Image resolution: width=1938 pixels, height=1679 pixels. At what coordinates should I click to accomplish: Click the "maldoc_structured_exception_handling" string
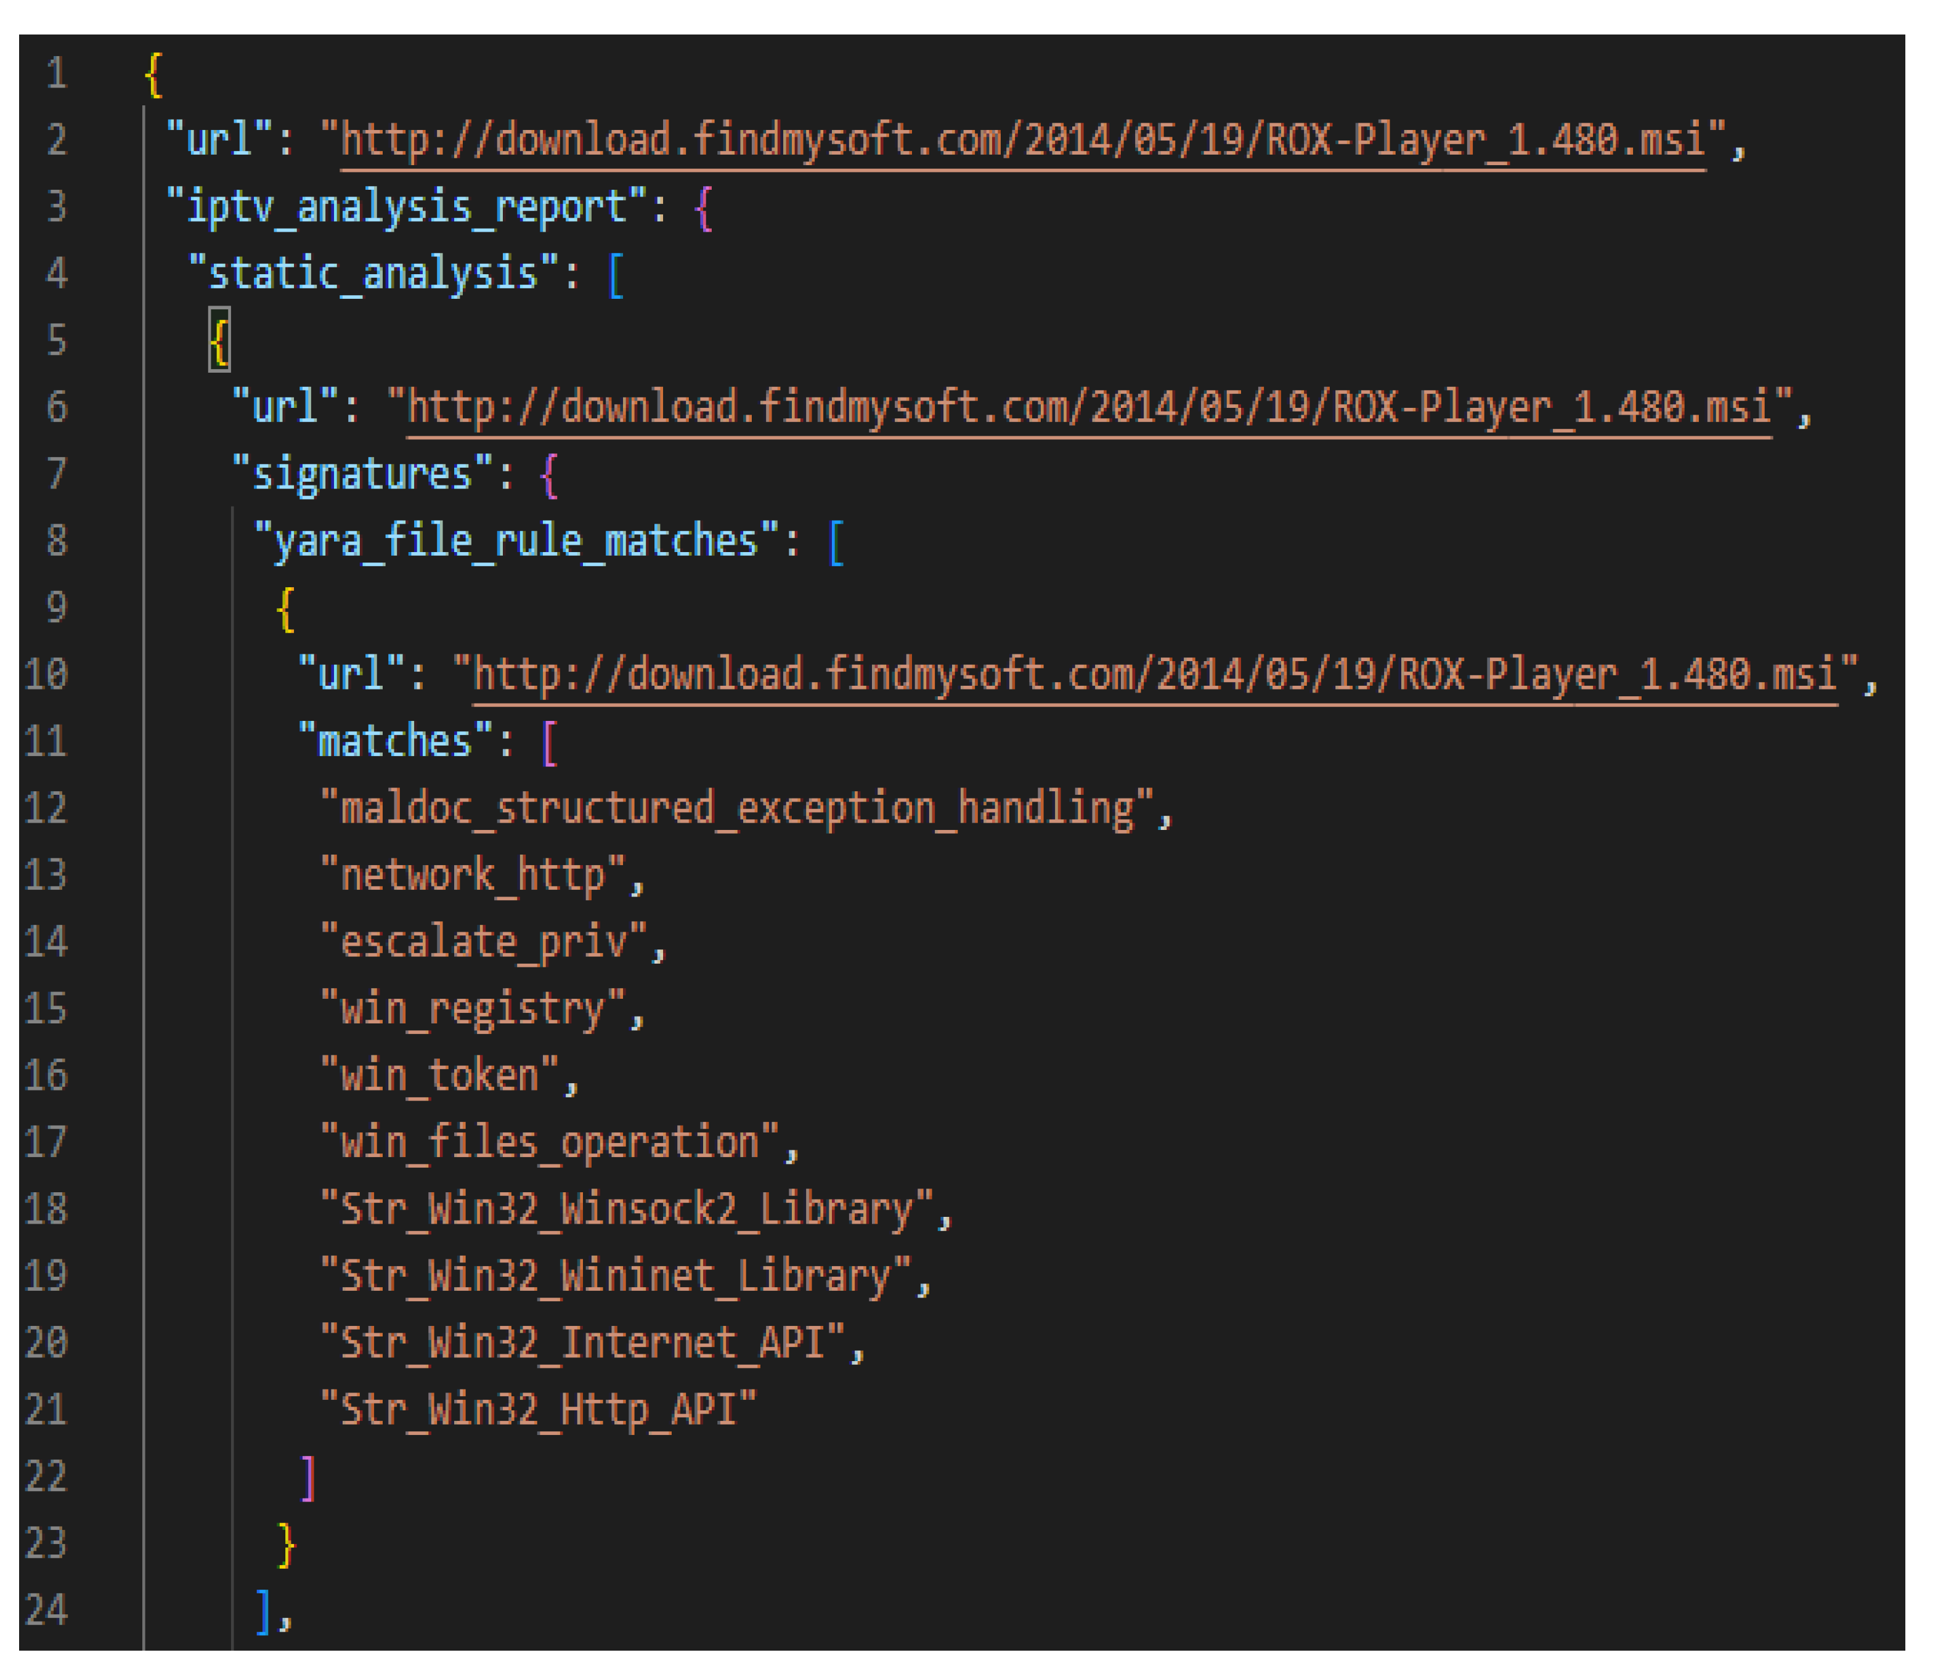click(x=736, y=808)
